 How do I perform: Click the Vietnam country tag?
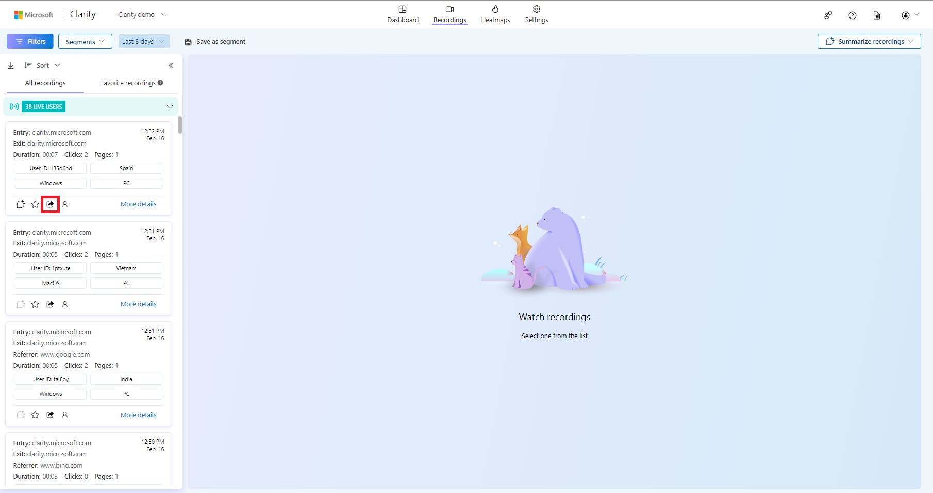point(126,268)
